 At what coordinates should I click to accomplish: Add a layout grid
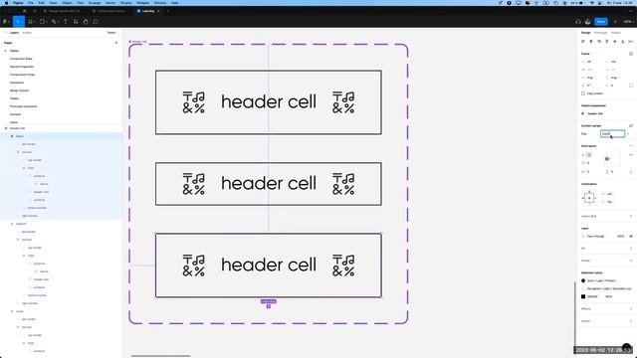click(631, 216)
